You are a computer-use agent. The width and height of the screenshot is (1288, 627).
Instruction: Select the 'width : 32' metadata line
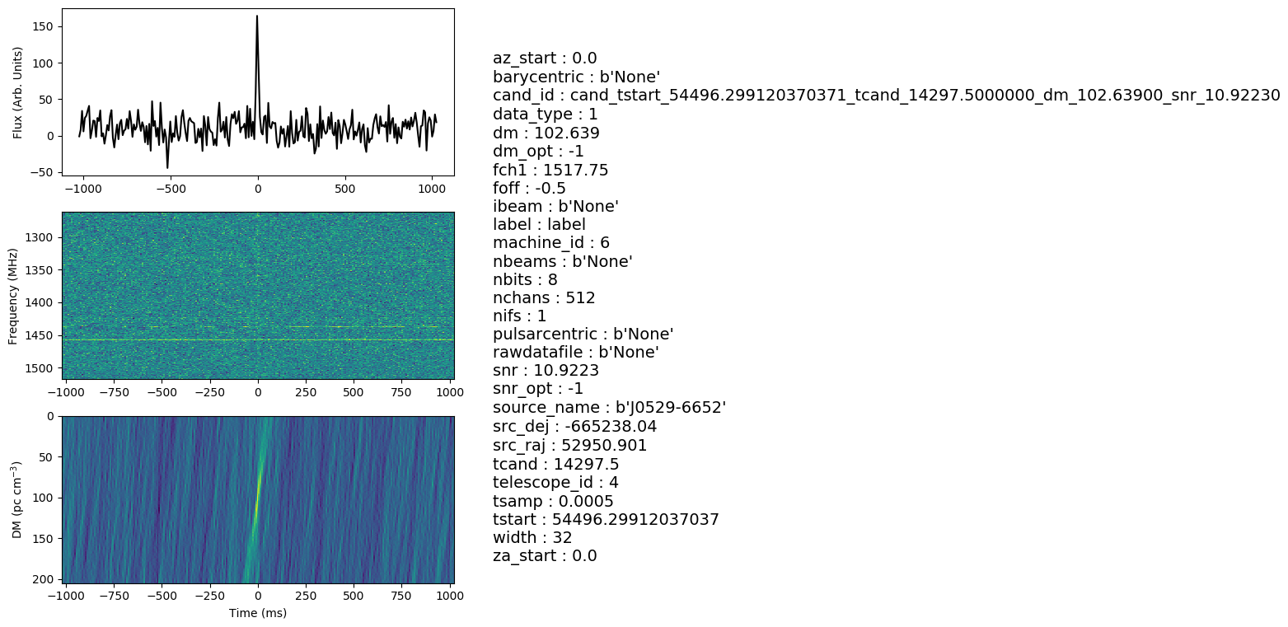tap(532, 538)
